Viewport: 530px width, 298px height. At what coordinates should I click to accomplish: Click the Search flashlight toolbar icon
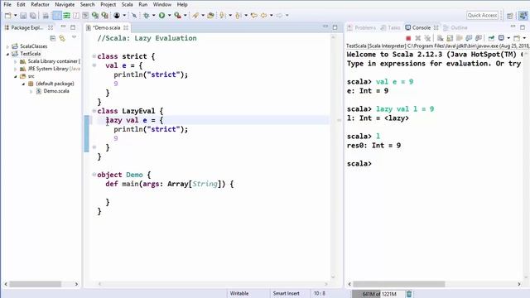click(195, 16)
